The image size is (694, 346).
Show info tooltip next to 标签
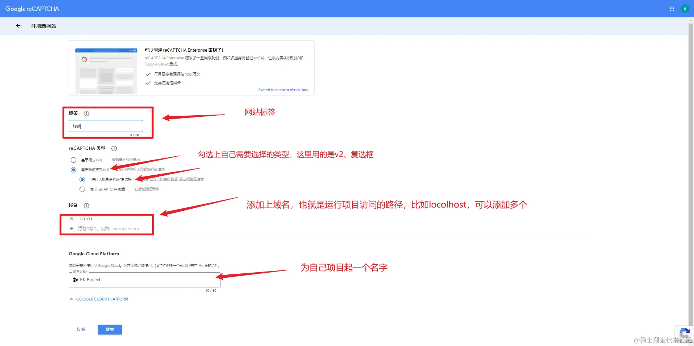click(86, 114)
